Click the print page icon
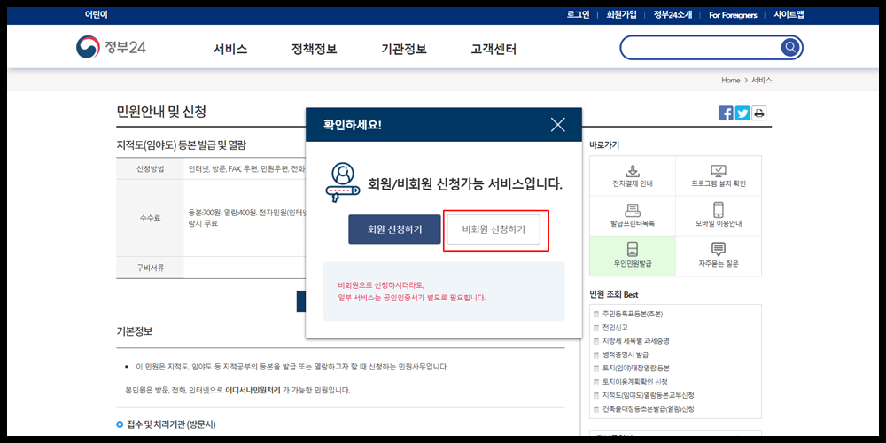The height and width of the screenshot is (443, 886). tap(759, 113)
